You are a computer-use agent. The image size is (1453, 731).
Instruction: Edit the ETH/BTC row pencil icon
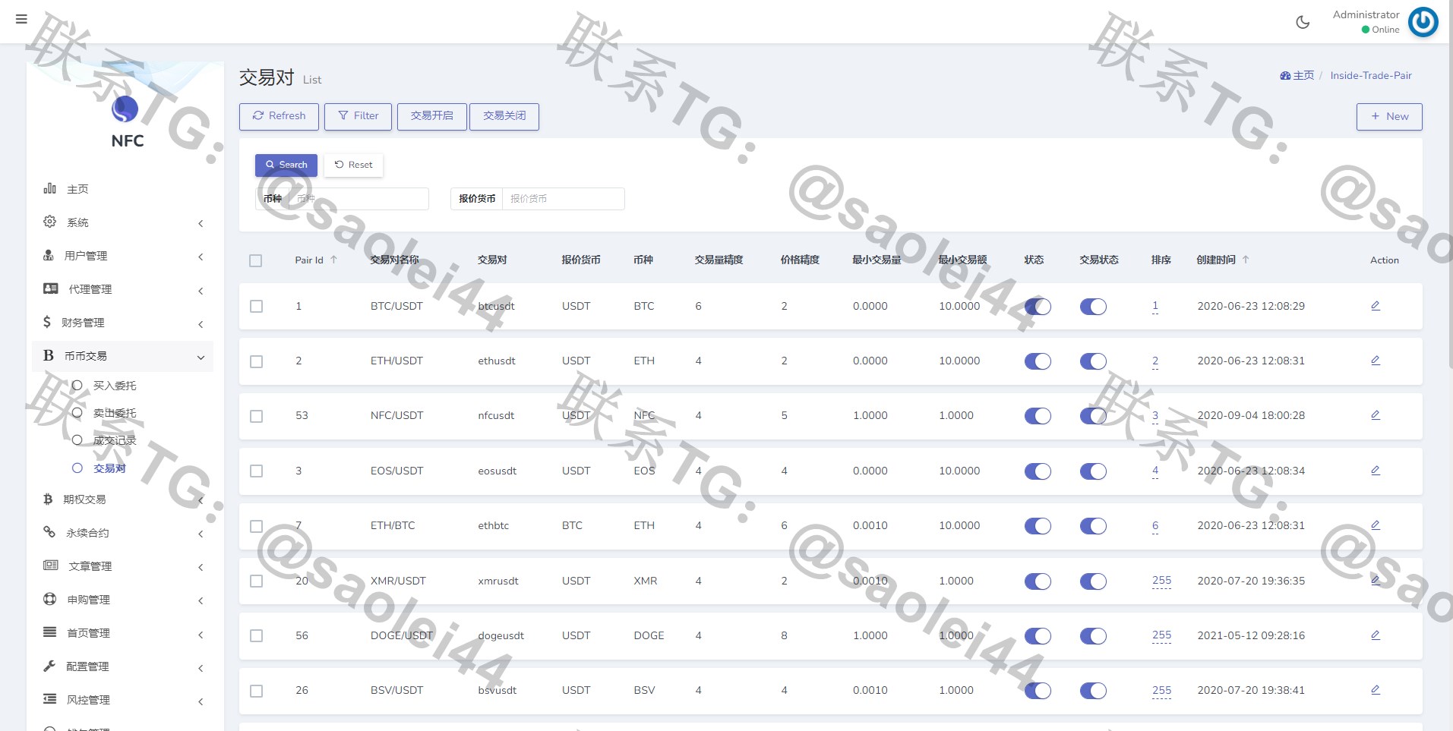[x=1376, y=525]
